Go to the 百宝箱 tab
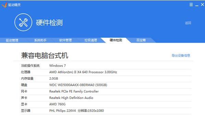Screen dimensions: 205x140 click(x=141, y=40)
